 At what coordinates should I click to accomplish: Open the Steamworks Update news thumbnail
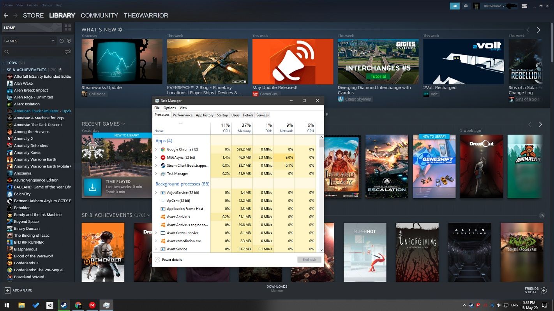point(122,61)
